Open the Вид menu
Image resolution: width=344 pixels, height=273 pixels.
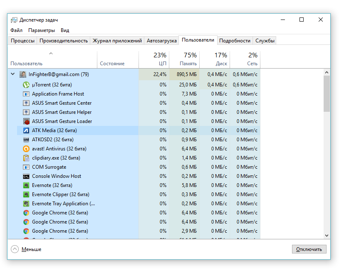tap(65, 30)
